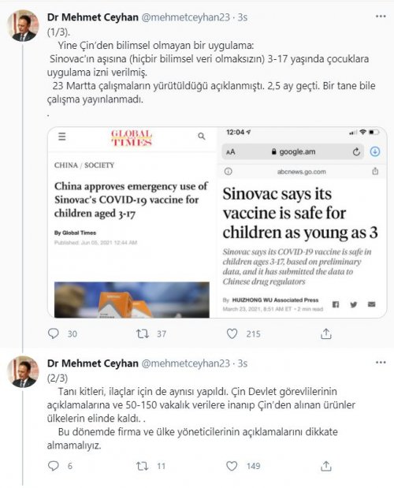
Task: Retweet the second tweet with 11 retweets
Action: 143,466
